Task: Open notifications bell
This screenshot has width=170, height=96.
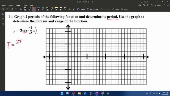Action: click(152, 5)
